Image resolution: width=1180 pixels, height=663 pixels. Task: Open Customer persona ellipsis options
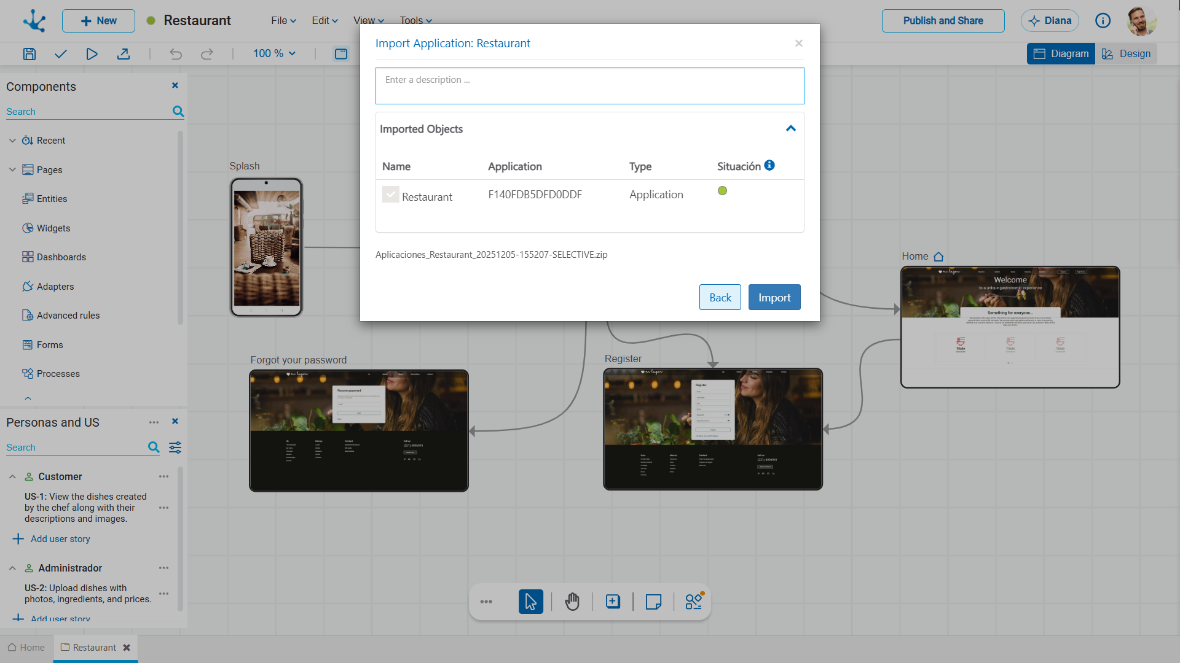(163, 477)
